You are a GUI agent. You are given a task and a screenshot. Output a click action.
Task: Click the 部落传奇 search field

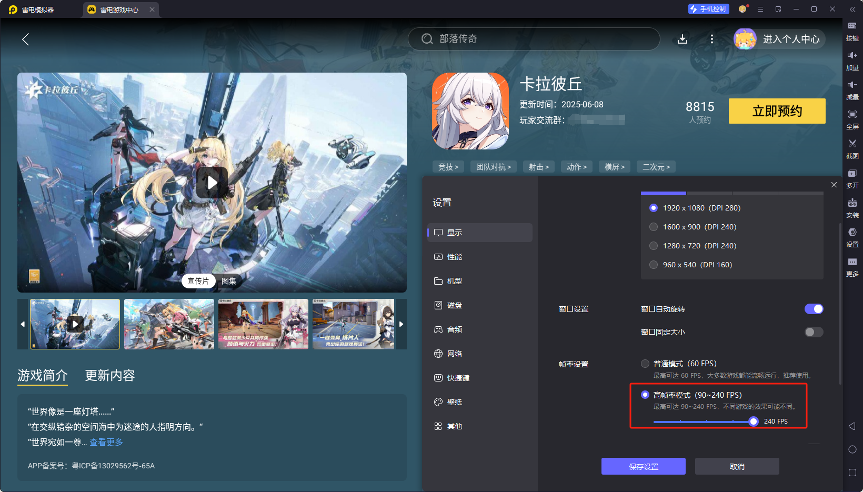click(x=534, y=39)
